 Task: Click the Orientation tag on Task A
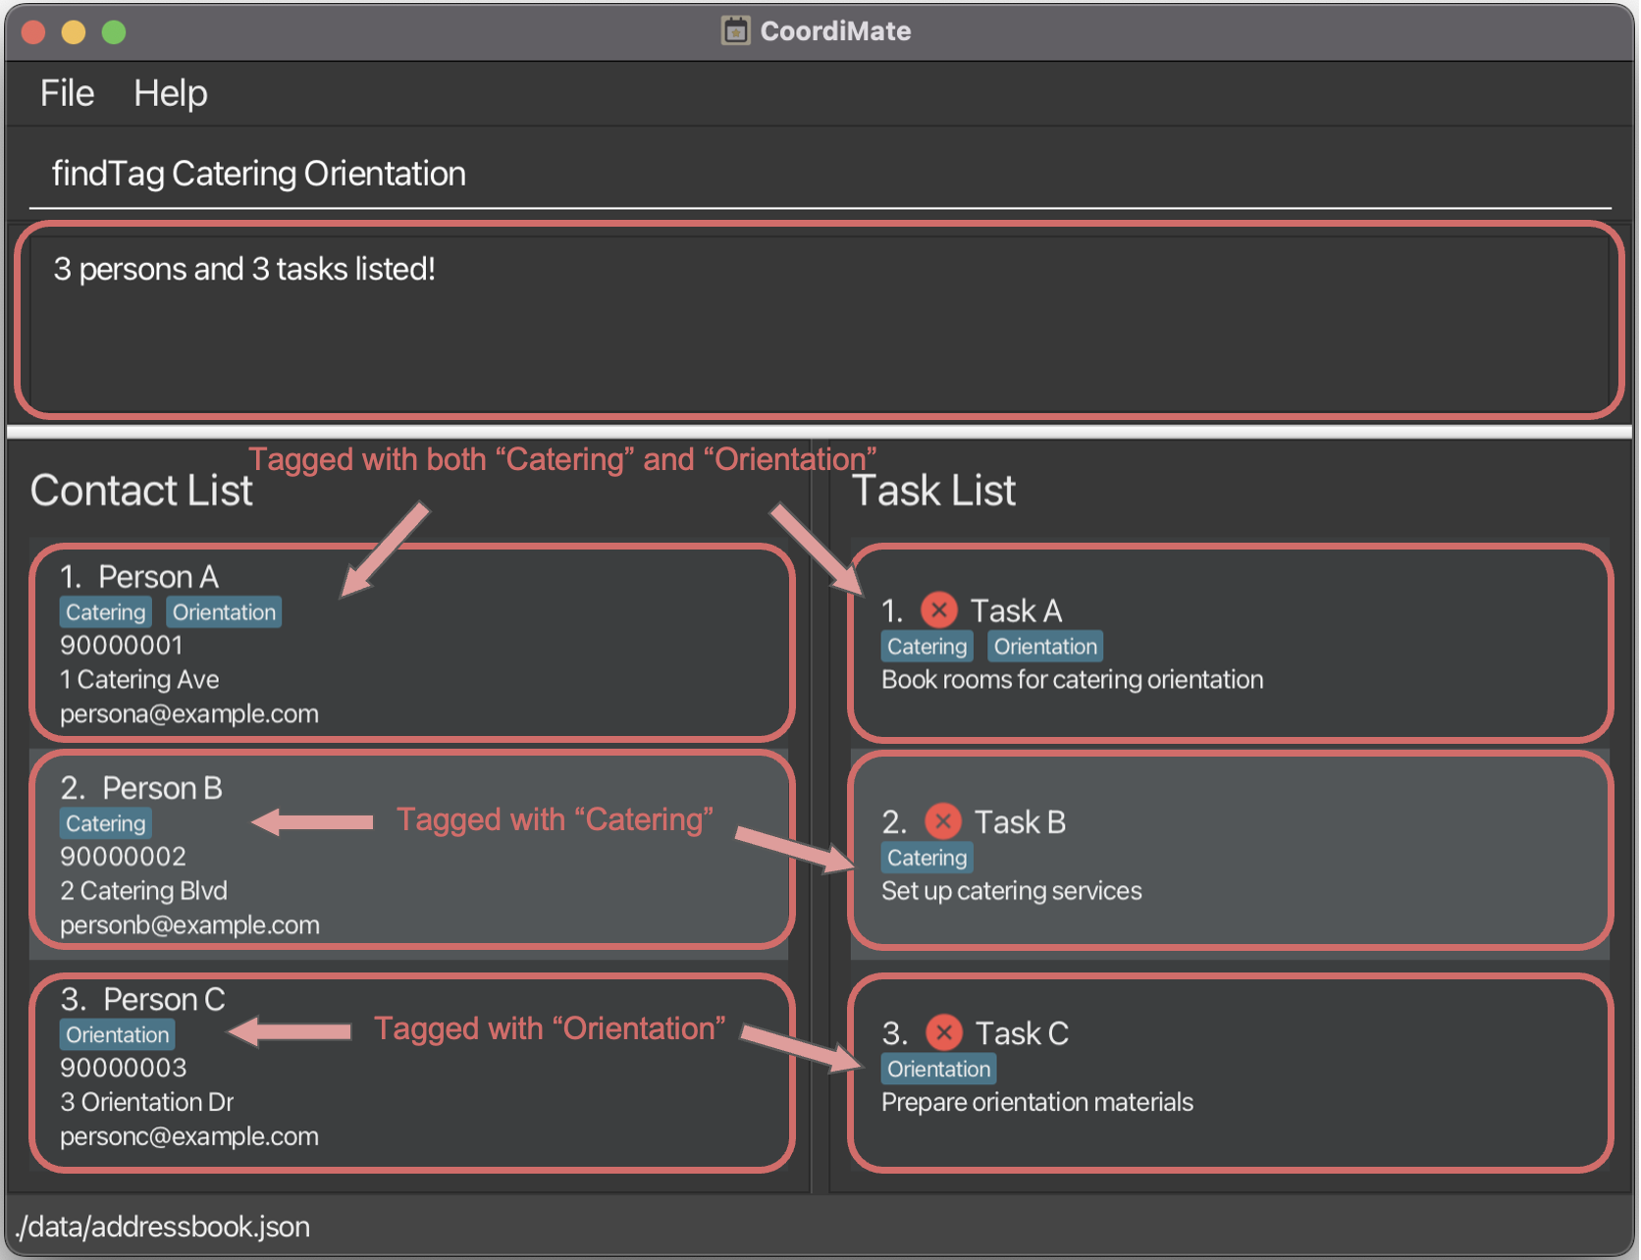(x=1044, y=647)
